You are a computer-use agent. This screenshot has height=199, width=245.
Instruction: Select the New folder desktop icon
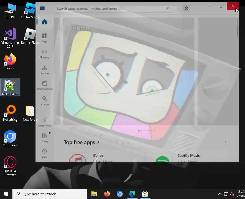tap(30, 113)
